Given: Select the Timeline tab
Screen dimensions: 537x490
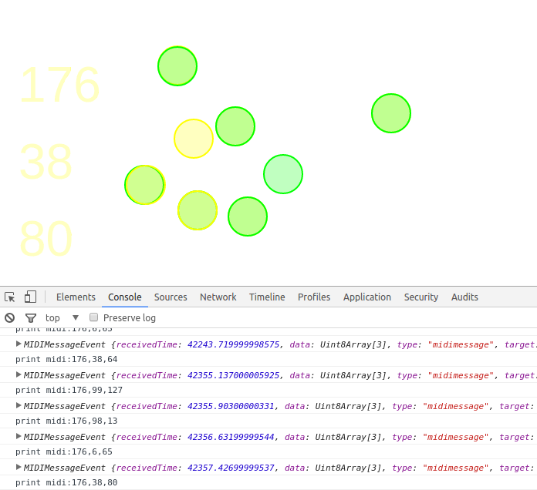Looking at the screenshot, I should 267,297.
